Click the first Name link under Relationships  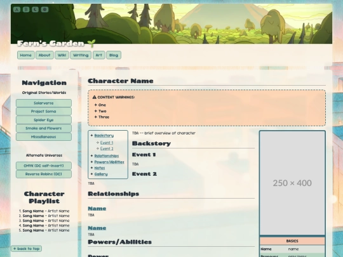[97, 209]
